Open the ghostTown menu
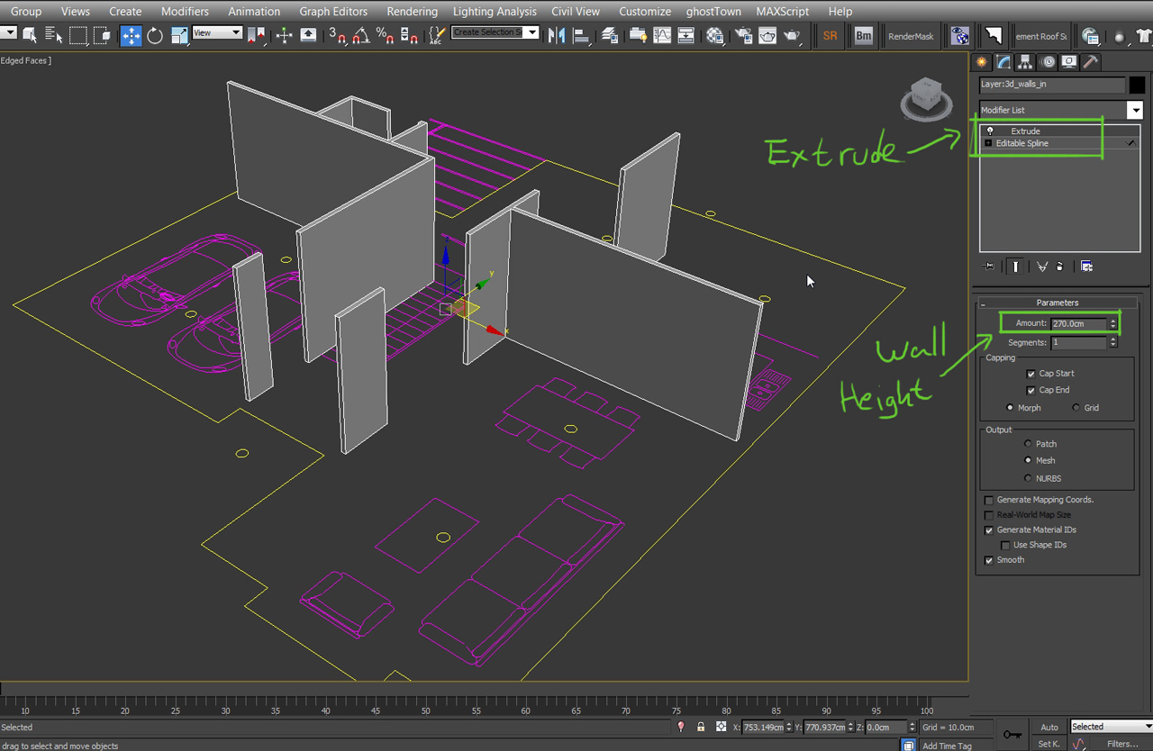1153x751 pixels. [x=713, y=11]
